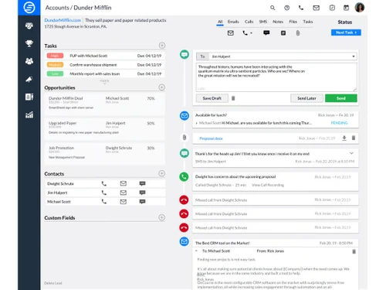386x290 pixels.
Task: Call Dwight Schrute using phone icon
Action: click(103, 183)
